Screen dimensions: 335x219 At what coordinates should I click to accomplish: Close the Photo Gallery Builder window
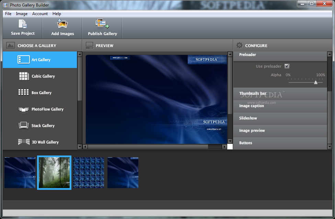point(324,4)
